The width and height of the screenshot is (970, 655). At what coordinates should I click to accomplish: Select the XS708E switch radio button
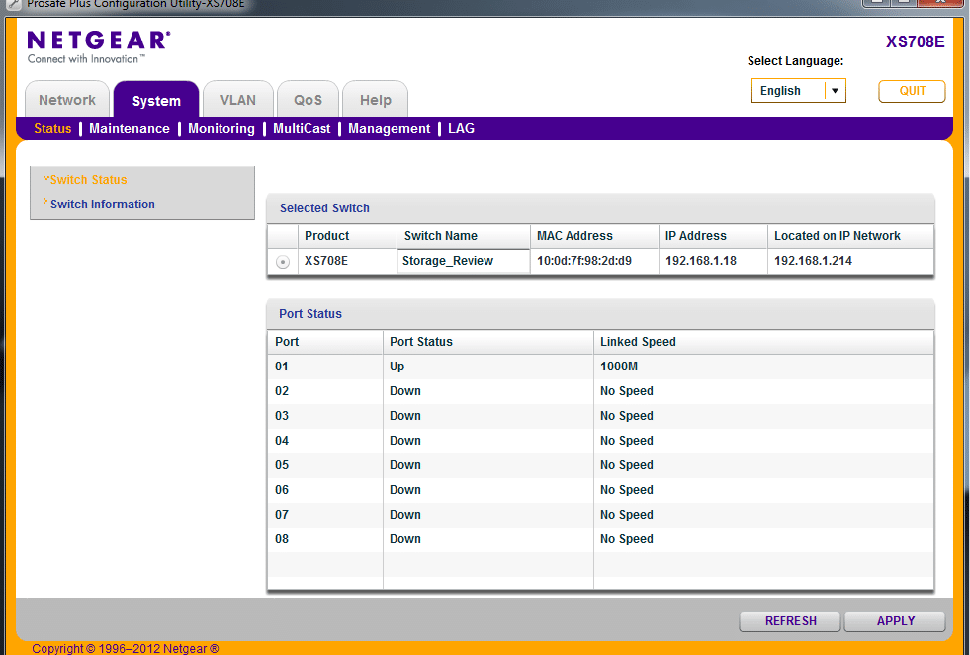(283, 262)
